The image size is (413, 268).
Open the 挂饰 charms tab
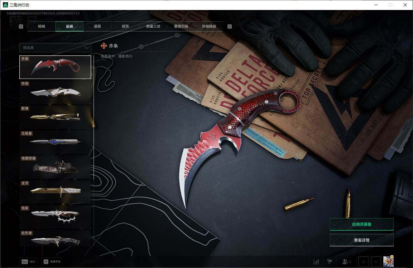[125, 26]
